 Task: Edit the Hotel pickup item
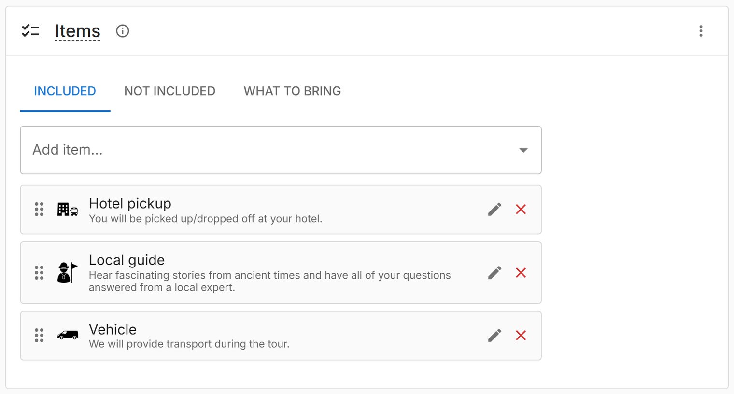494,209
